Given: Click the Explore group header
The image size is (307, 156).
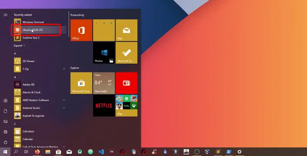Looking at the screenshot, I should click(x=75, y=68).
